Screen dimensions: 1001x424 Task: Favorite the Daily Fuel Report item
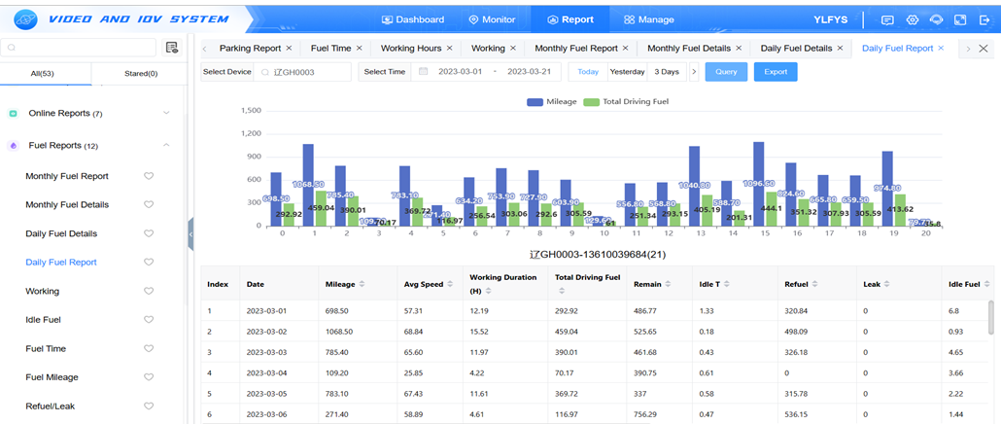(149, 262)
